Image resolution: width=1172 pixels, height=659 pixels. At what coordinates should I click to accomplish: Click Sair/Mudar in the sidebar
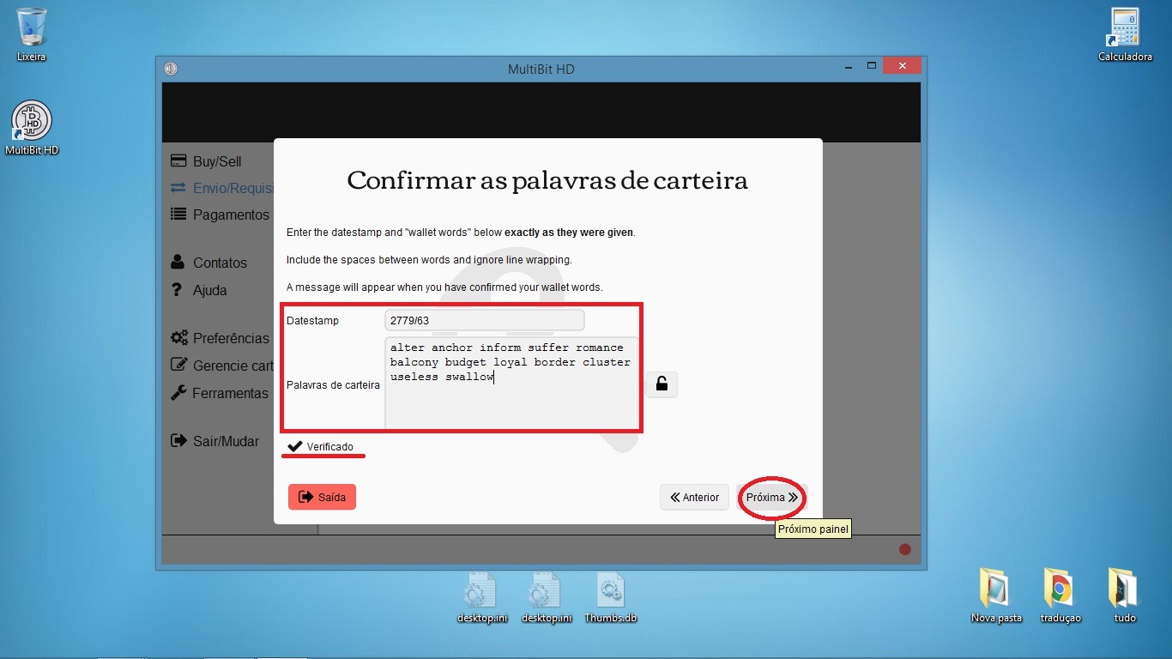point(225,441)
